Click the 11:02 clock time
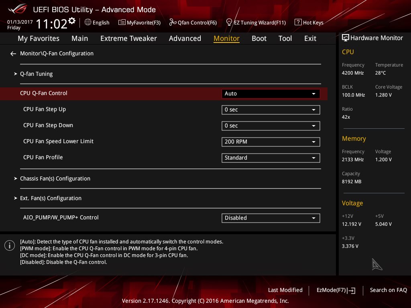 52,24
